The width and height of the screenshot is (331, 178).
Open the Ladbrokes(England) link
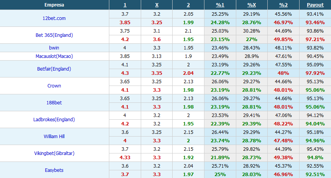tap(54, 120)
